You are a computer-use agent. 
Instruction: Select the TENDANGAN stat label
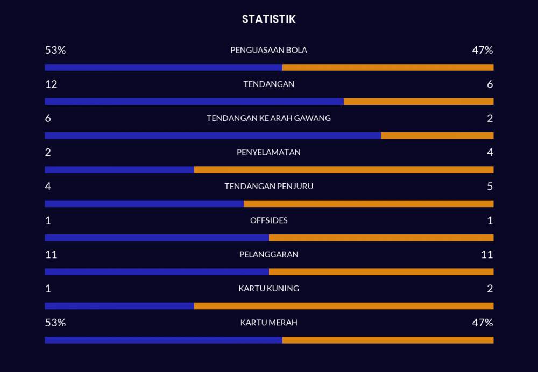pyautogui.click(x=268, y=84)
